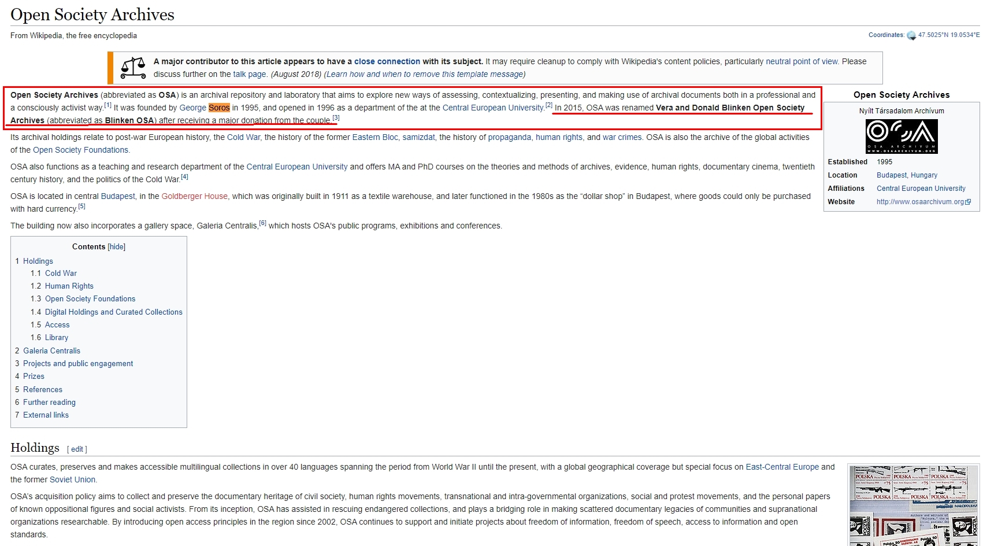Select the 'Open Society Archives' page title
The width and height of the screenshot is (983, 546).
tap(92, 14)
